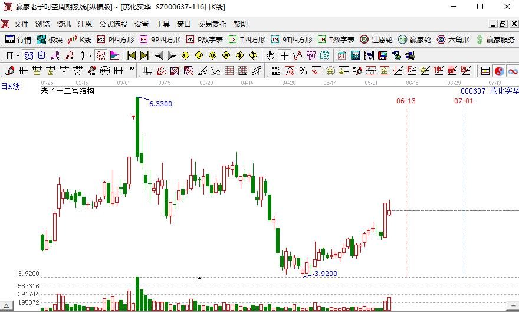Click the pink grid square icon
This screenshot has width=519, height=313.
point(229,71)
